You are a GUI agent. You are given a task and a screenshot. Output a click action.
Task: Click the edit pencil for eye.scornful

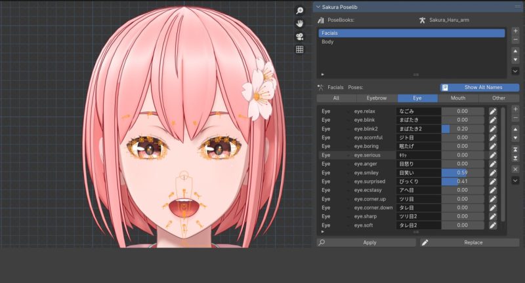(493, 138)
